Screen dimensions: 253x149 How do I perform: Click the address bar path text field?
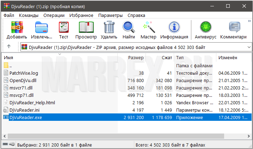tap(136, 47)
